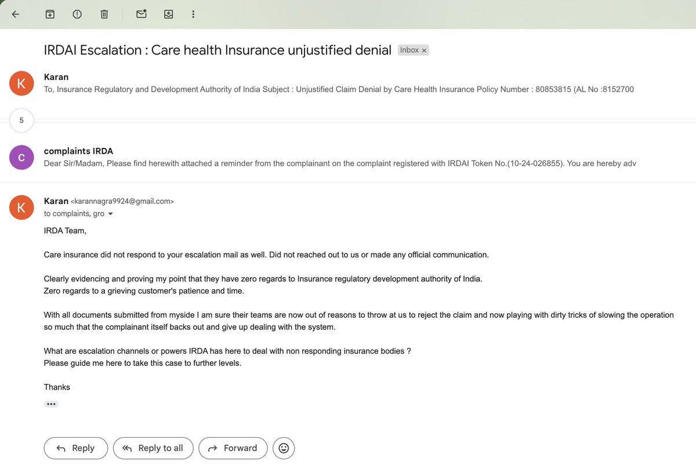Add an emoji reaction with the smiley icon

pos(284,448)
